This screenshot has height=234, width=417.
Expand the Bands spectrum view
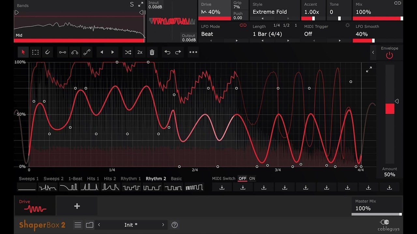pos(140,4)
